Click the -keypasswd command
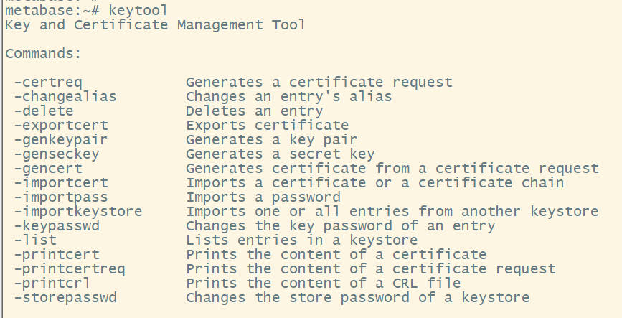This screenshot has width=622, height=318. coord(56,226)
